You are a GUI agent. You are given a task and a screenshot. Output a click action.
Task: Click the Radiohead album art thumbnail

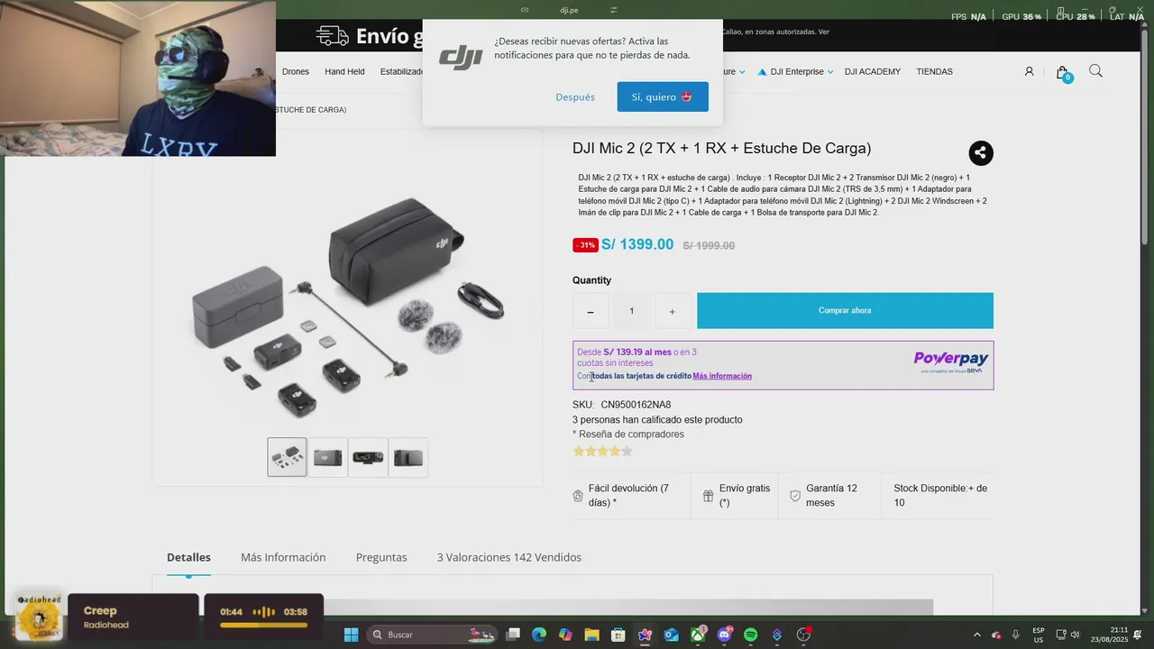39,617
